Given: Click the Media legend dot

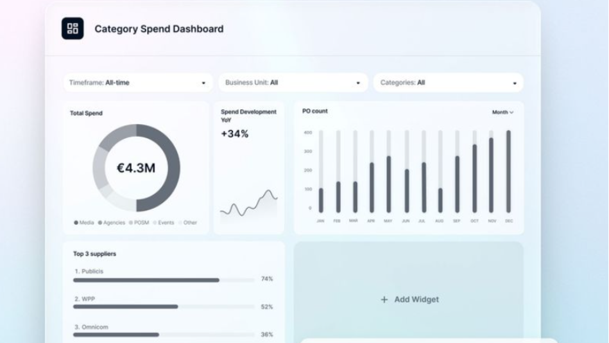Looking at the screenshot, I should point(76,223).
